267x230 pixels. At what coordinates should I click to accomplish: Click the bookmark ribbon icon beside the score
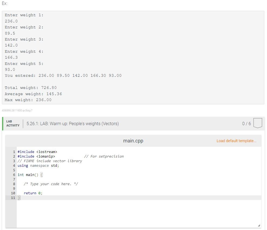[258, 123]
